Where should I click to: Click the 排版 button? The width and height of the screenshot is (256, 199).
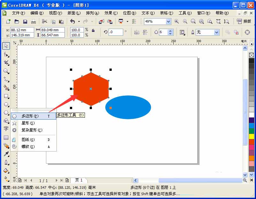click(244, 21)
